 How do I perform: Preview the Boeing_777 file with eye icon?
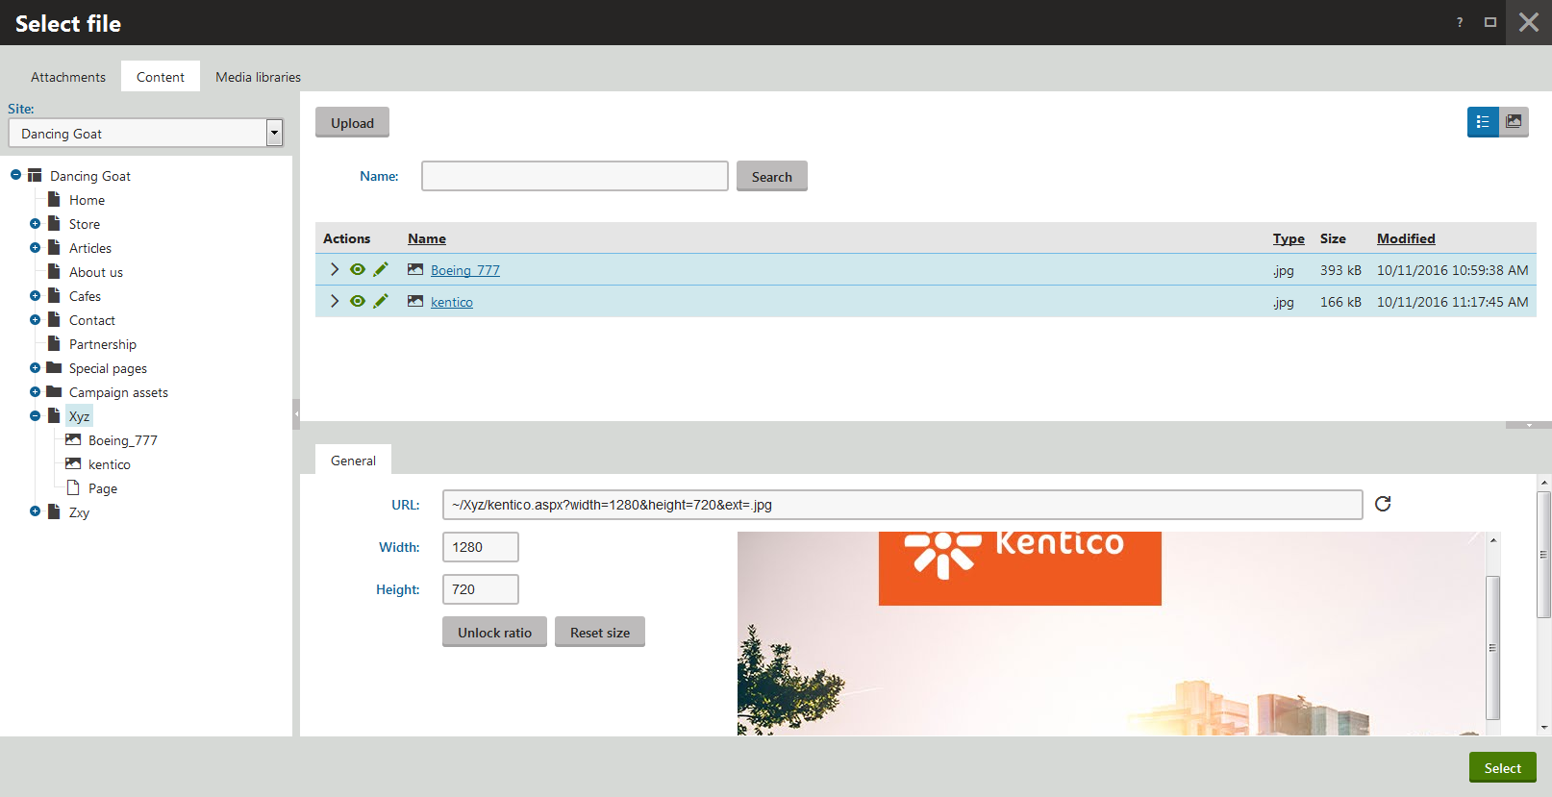click(x=358, y=270)
